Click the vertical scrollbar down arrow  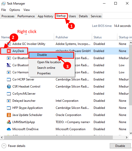131,133
